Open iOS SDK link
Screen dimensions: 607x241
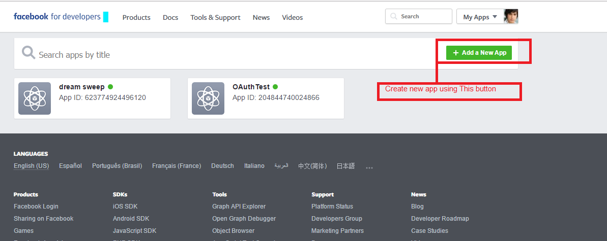point(125,206)
